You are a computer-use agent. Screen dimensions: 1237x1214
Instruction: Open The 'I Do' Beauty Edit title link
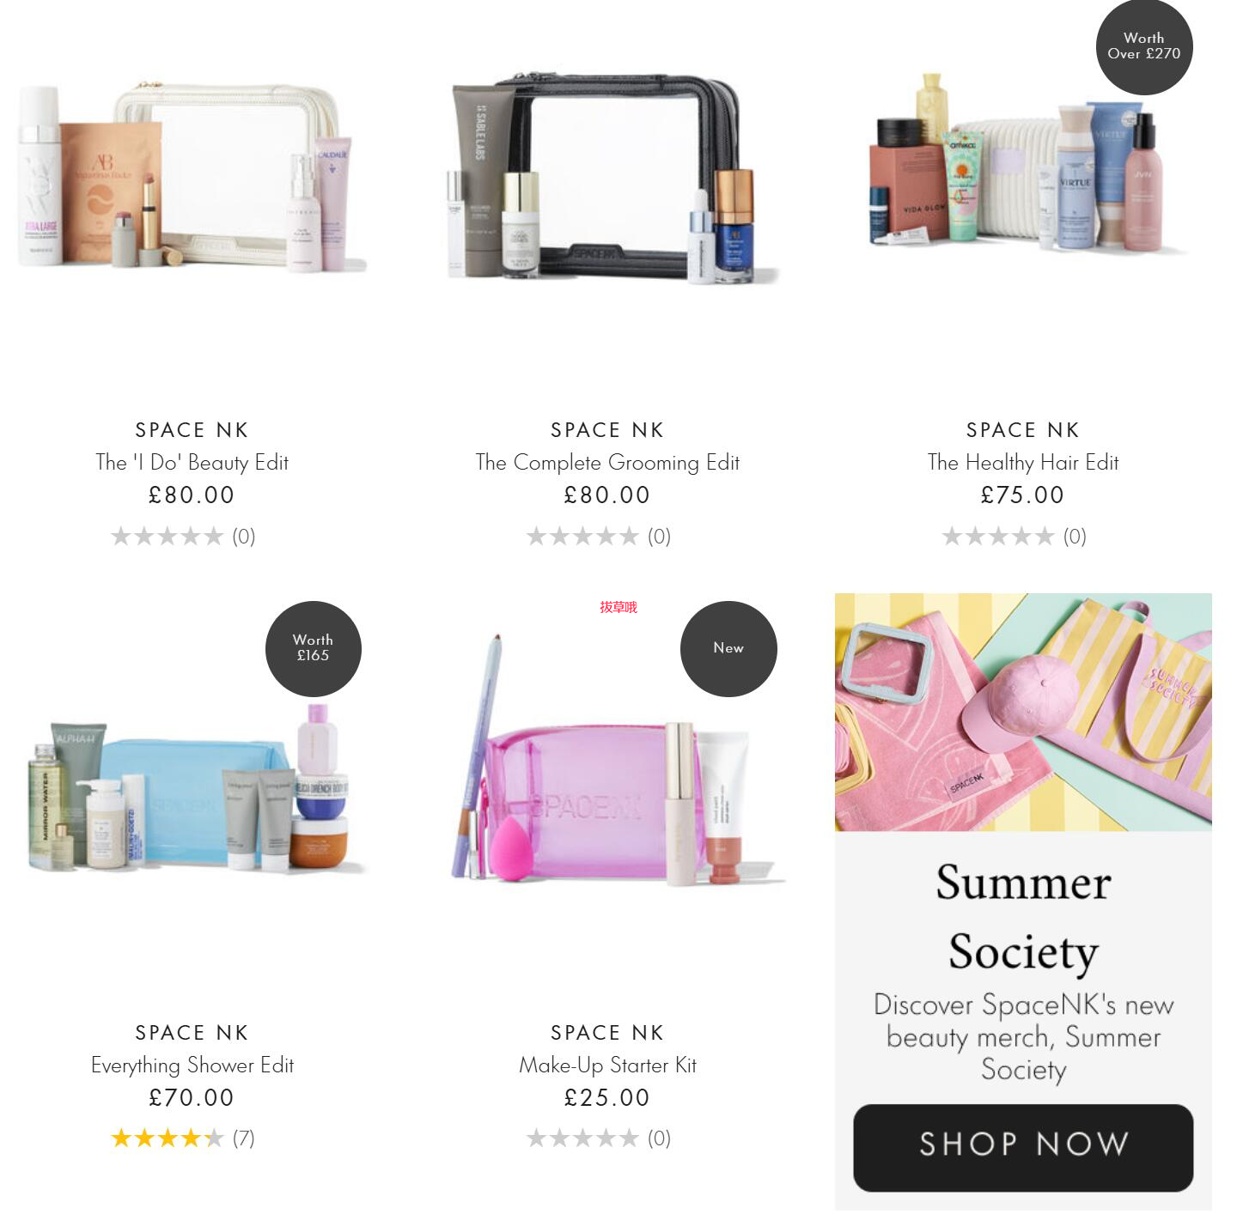click(x=192, y=463)
